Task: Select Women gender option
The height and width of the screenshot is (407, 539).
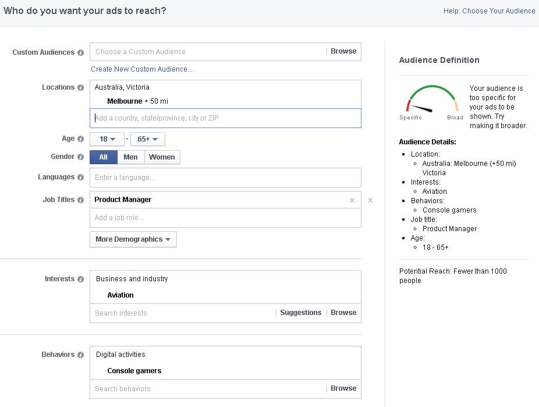Action: click(162, 157)
